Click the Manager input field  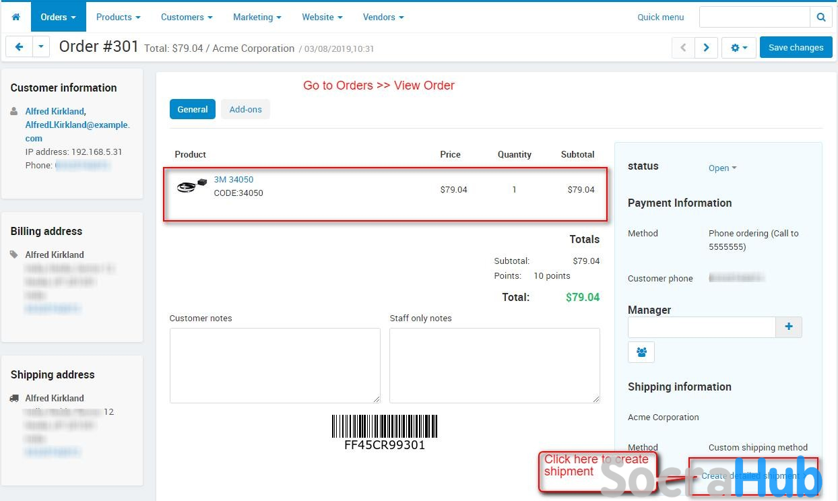coord(702,327)
